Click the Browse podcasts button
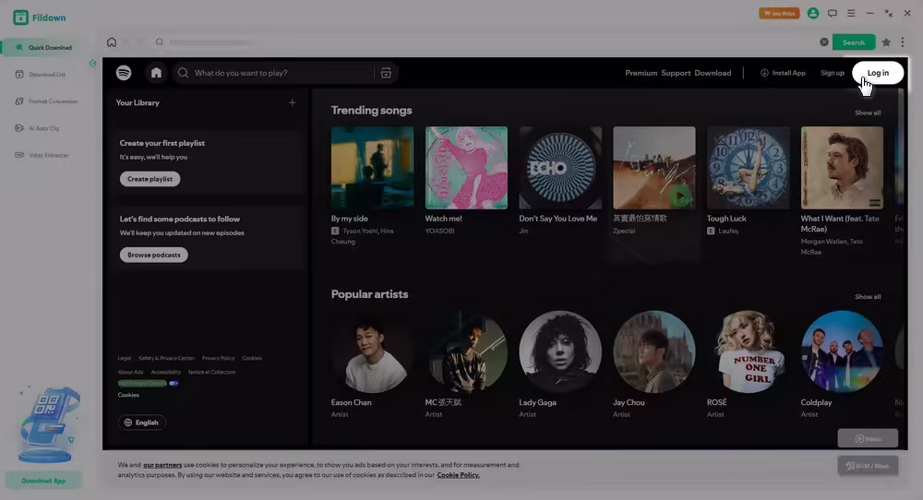 click(x=153, y=255)
